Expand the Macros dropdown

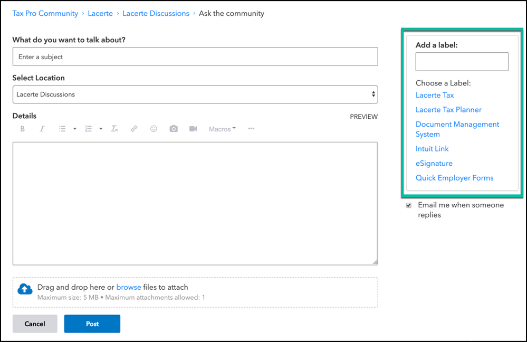pos(222,129)
